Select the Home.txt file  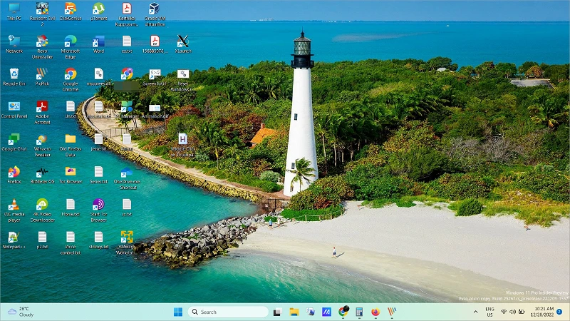71,208
